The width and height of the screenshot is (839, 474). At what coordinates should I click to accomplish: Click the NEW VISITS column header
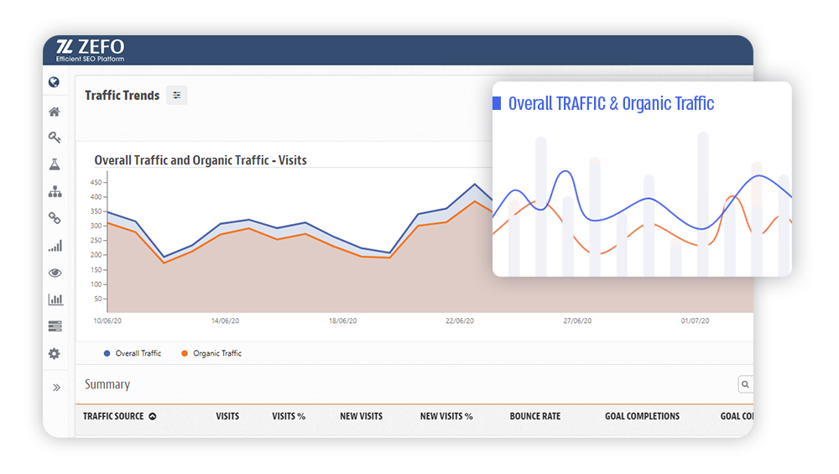point(361,416)
